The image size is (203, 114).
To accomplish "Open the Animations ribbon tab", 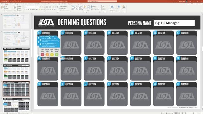I will 30,4.
